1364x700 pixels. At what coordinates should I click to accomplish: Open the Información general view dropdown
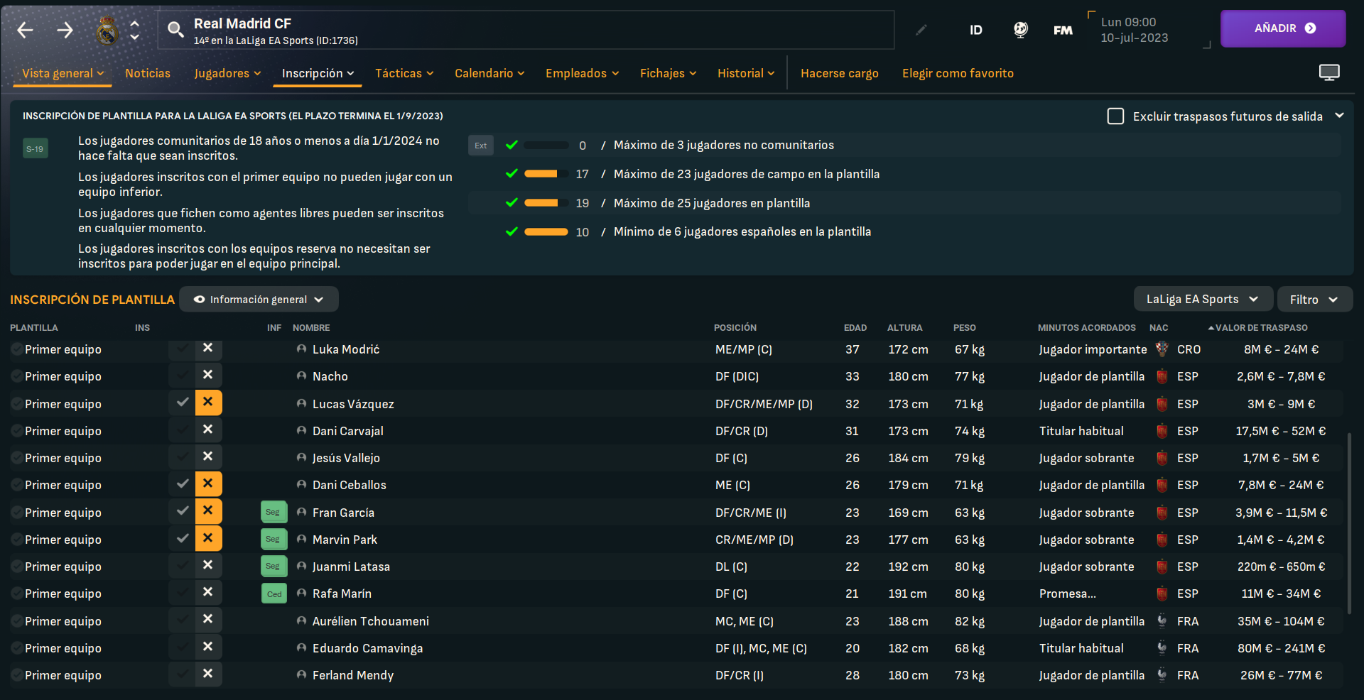259,300
